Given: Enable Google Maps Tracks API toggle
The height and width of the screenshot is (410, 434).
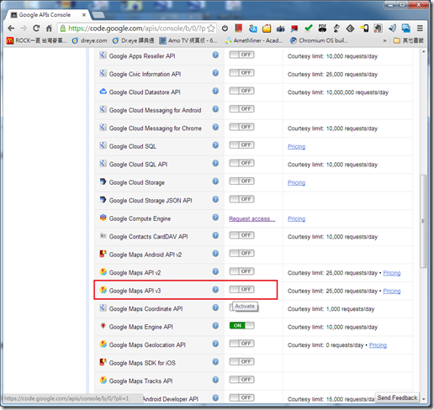Looking at the screenshot, I should pyautogui.click(x=241, y=380).
